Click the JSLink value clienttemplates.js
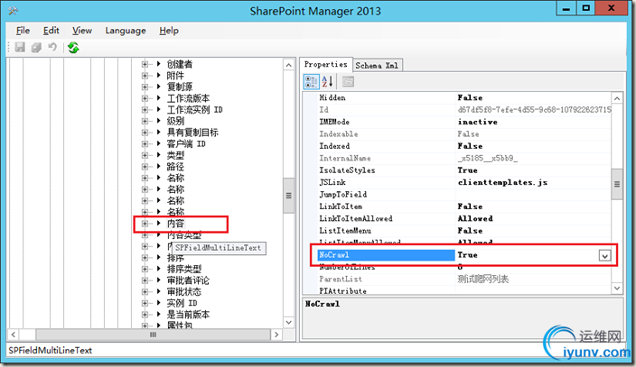 tap(502, 182)
